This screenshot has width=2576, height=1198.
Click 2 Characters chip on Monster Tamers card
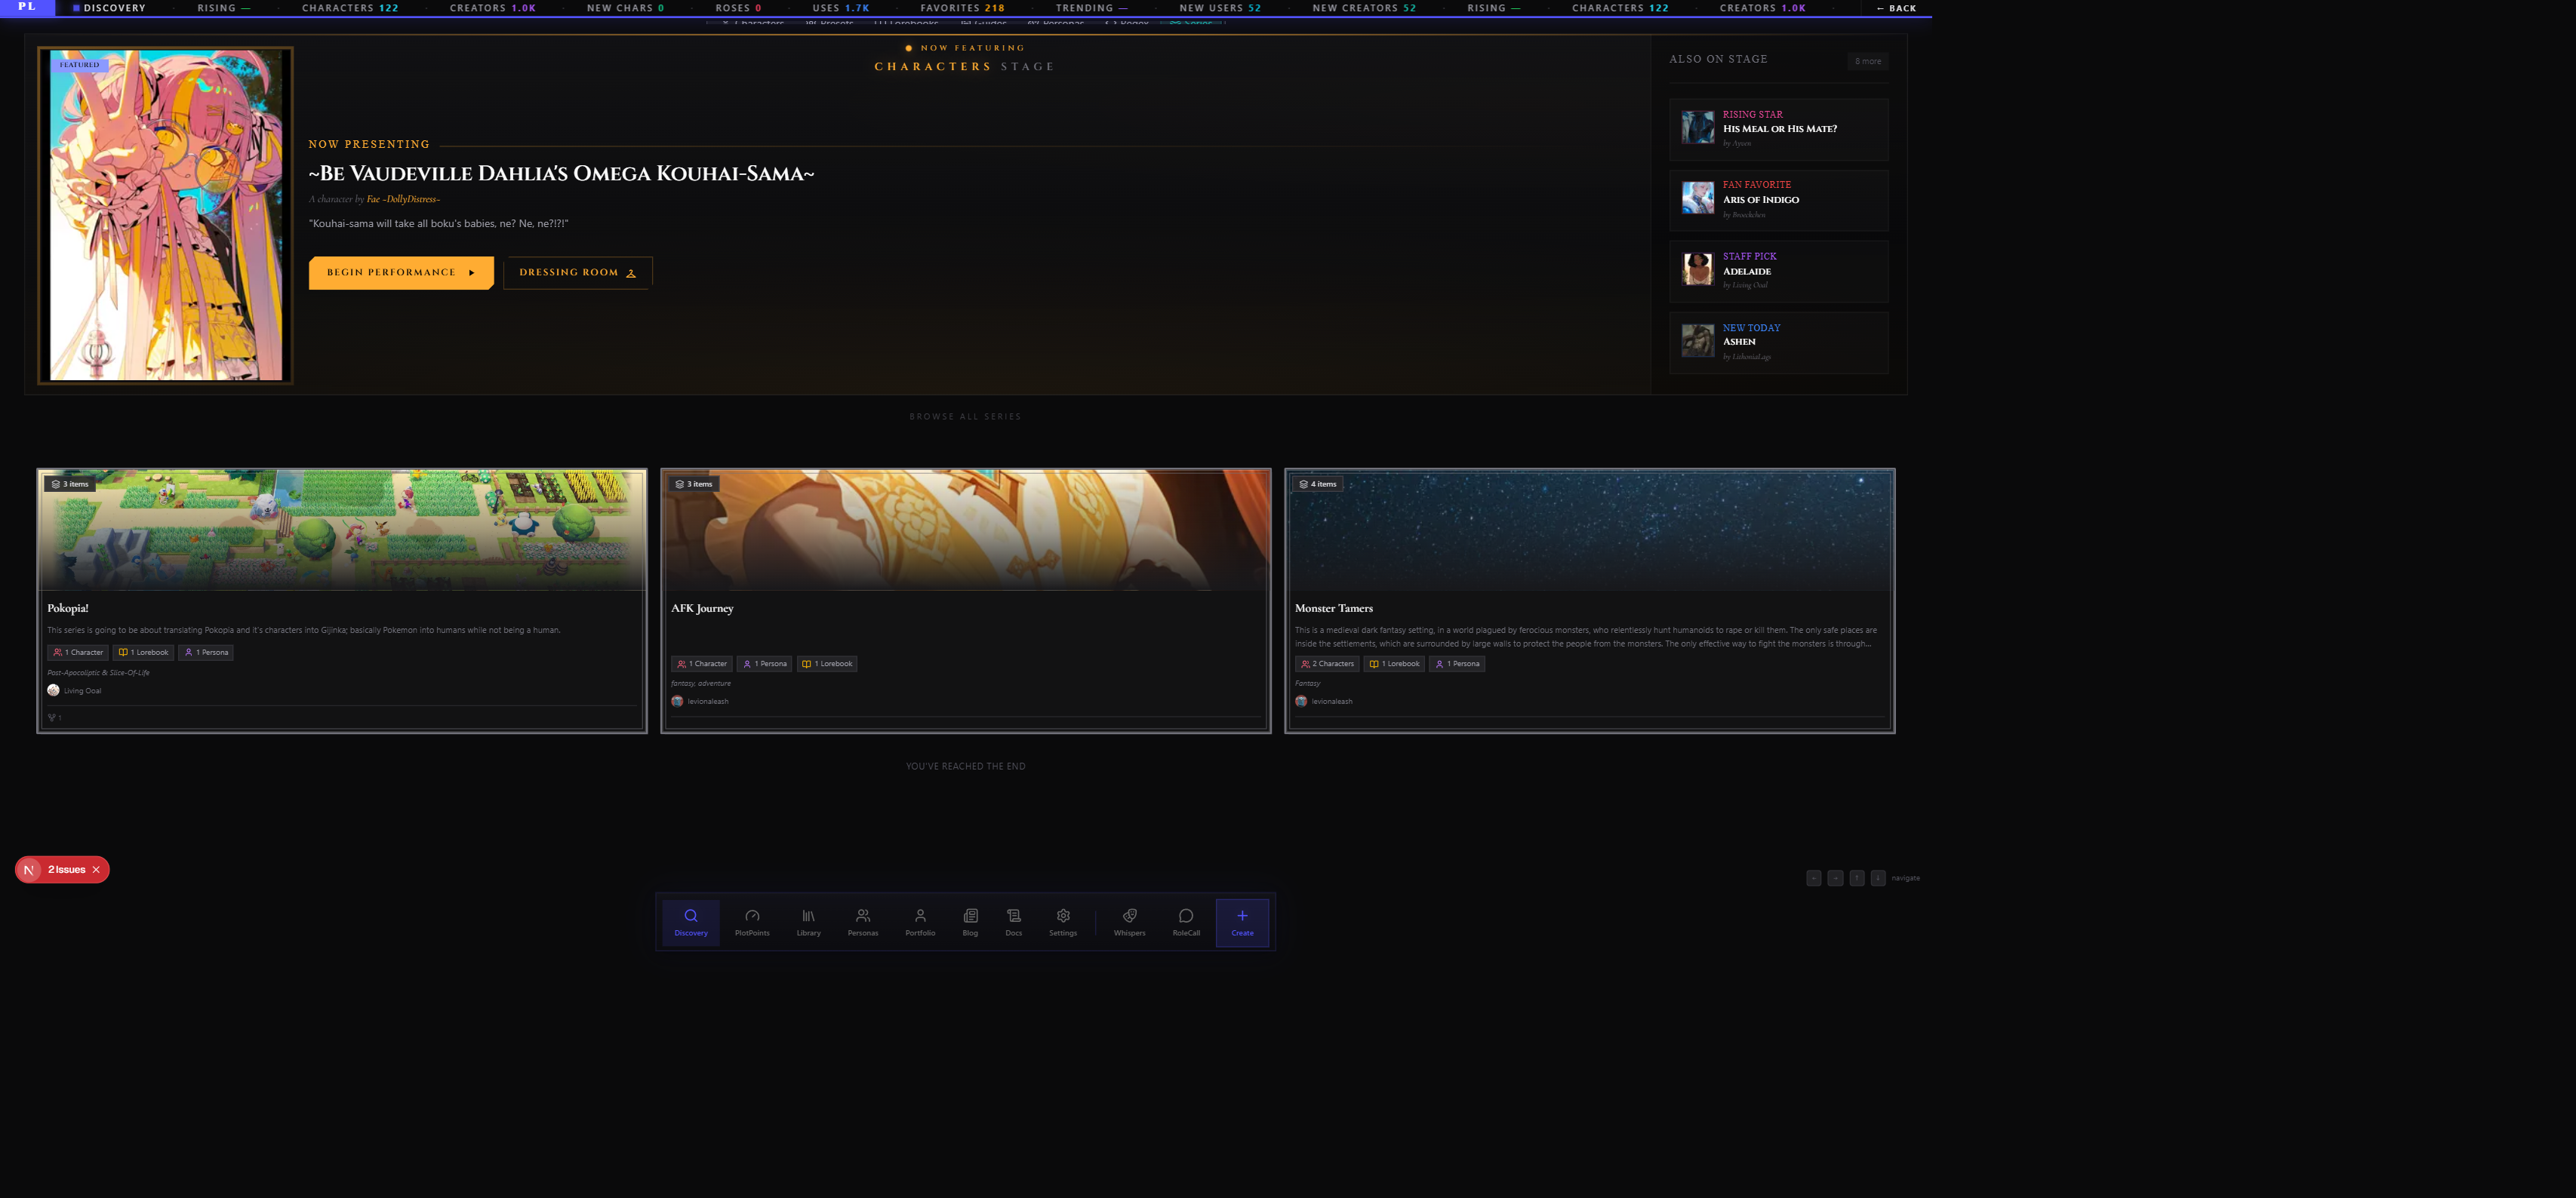point(1327,663)
